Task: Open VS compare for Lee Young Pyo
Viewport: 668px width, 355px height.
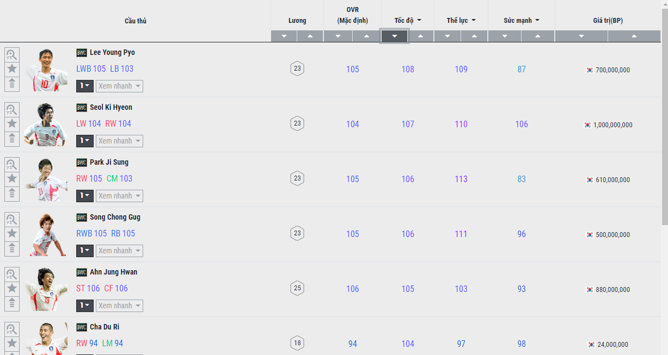Action: click(12, 54)
